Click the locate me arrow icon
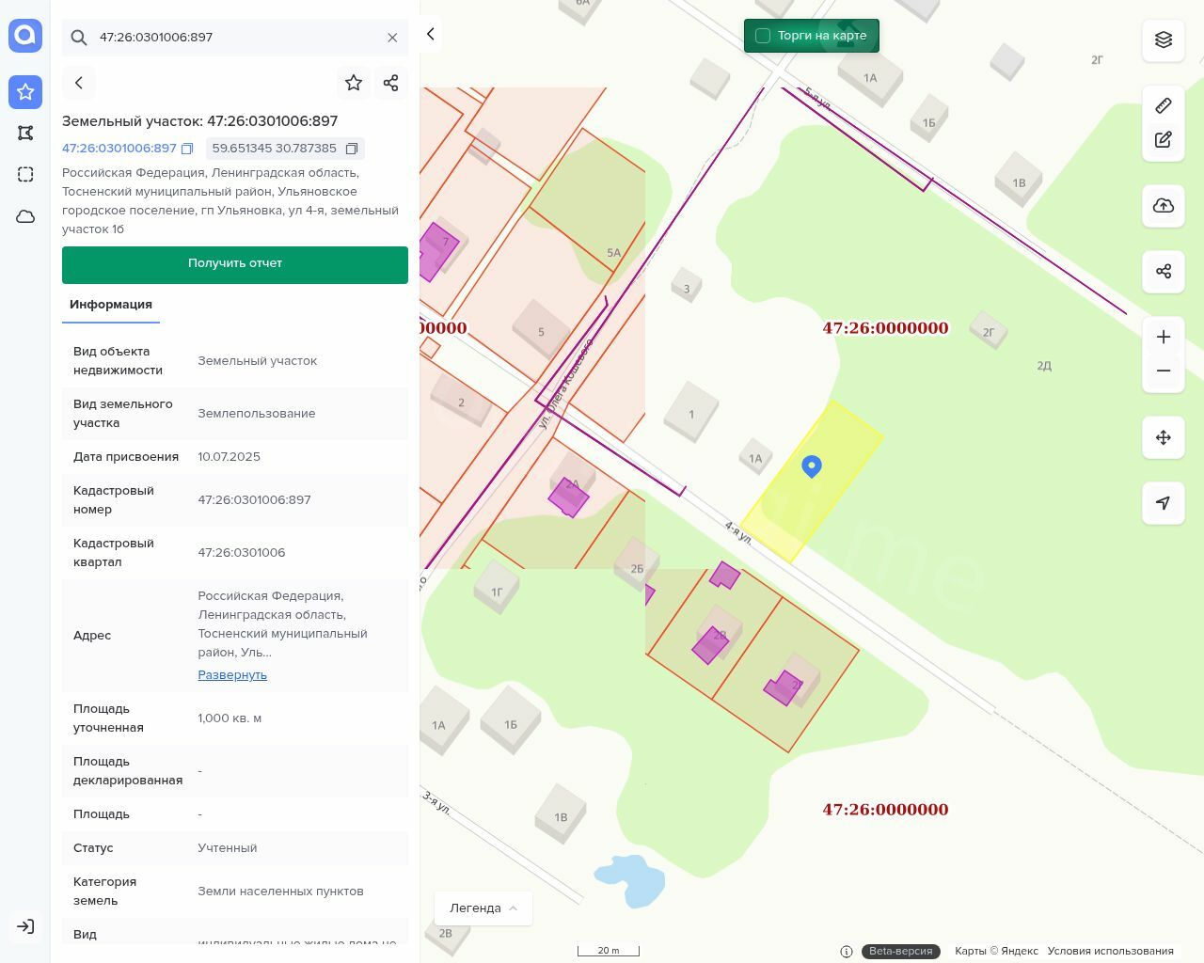This screenshot has width=1204, height=963. click(x=1164, y=503)
